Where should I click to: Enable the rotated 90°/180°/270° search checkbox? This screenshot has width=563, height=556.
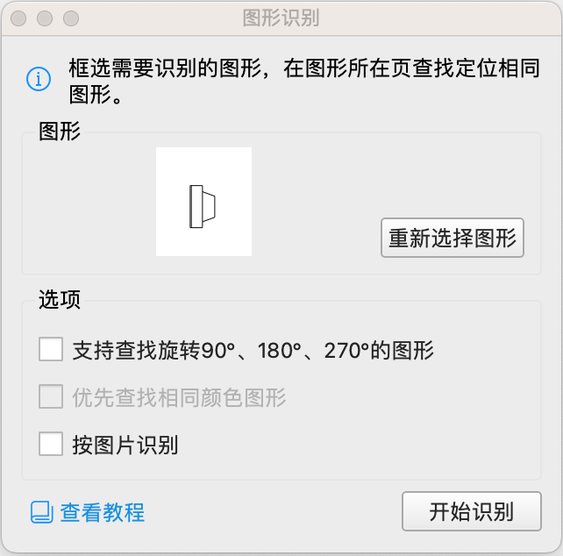[51, 351]
